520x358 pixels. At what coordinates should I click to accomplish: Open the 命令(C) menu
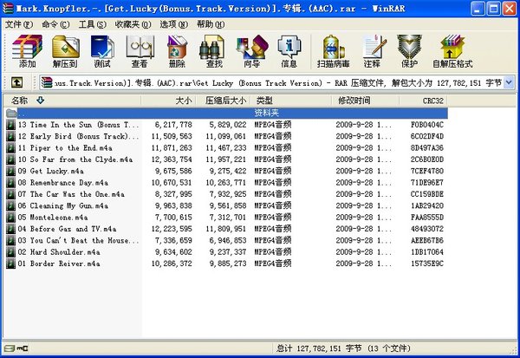point(55,24)
